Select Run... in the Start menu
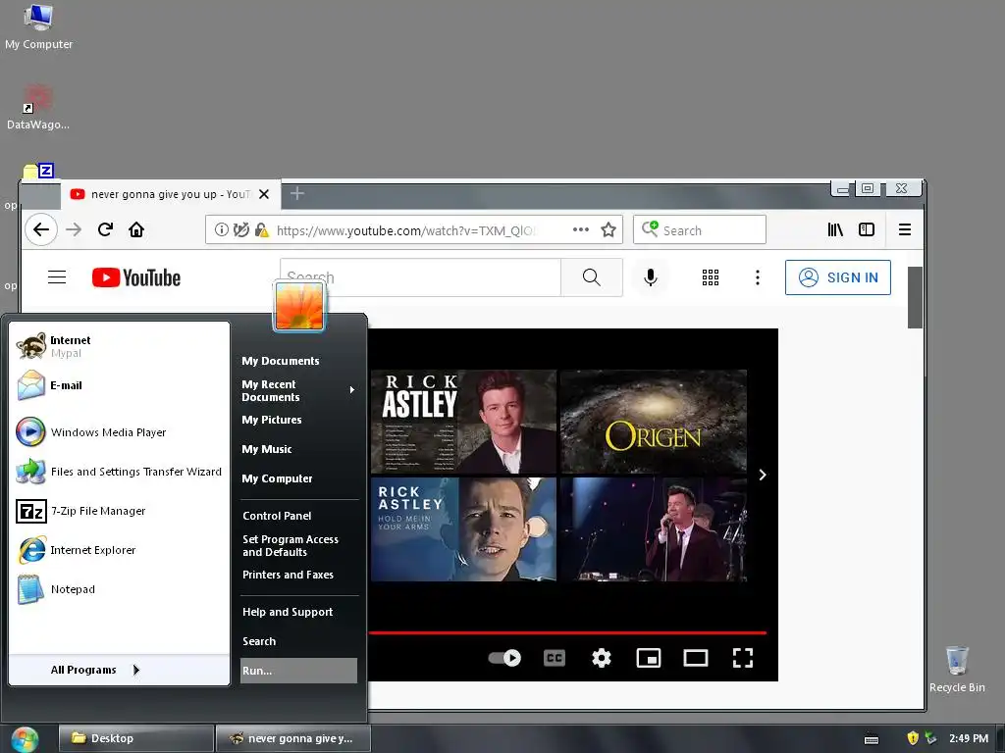 click(x=298, y=671)
